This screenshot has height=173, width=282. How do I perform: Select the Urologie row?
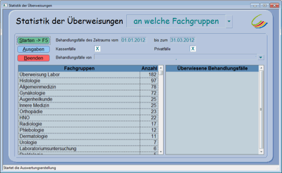click(88, 143)
